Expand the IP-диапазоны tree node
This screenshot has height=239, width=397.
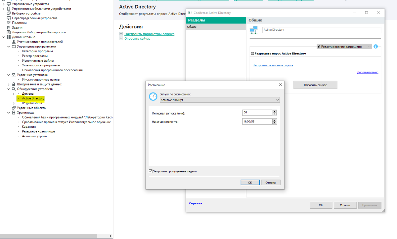pyautogui.click(x=14, y=103)
